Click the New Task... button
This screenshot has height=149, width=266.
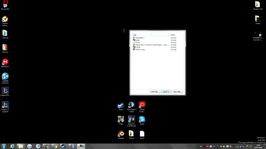(177, 91)
